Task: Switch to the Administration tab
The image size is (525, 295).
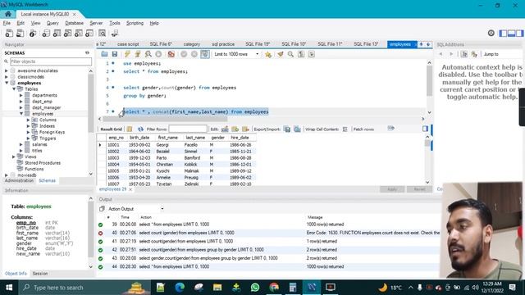Action: pos(19,180)
